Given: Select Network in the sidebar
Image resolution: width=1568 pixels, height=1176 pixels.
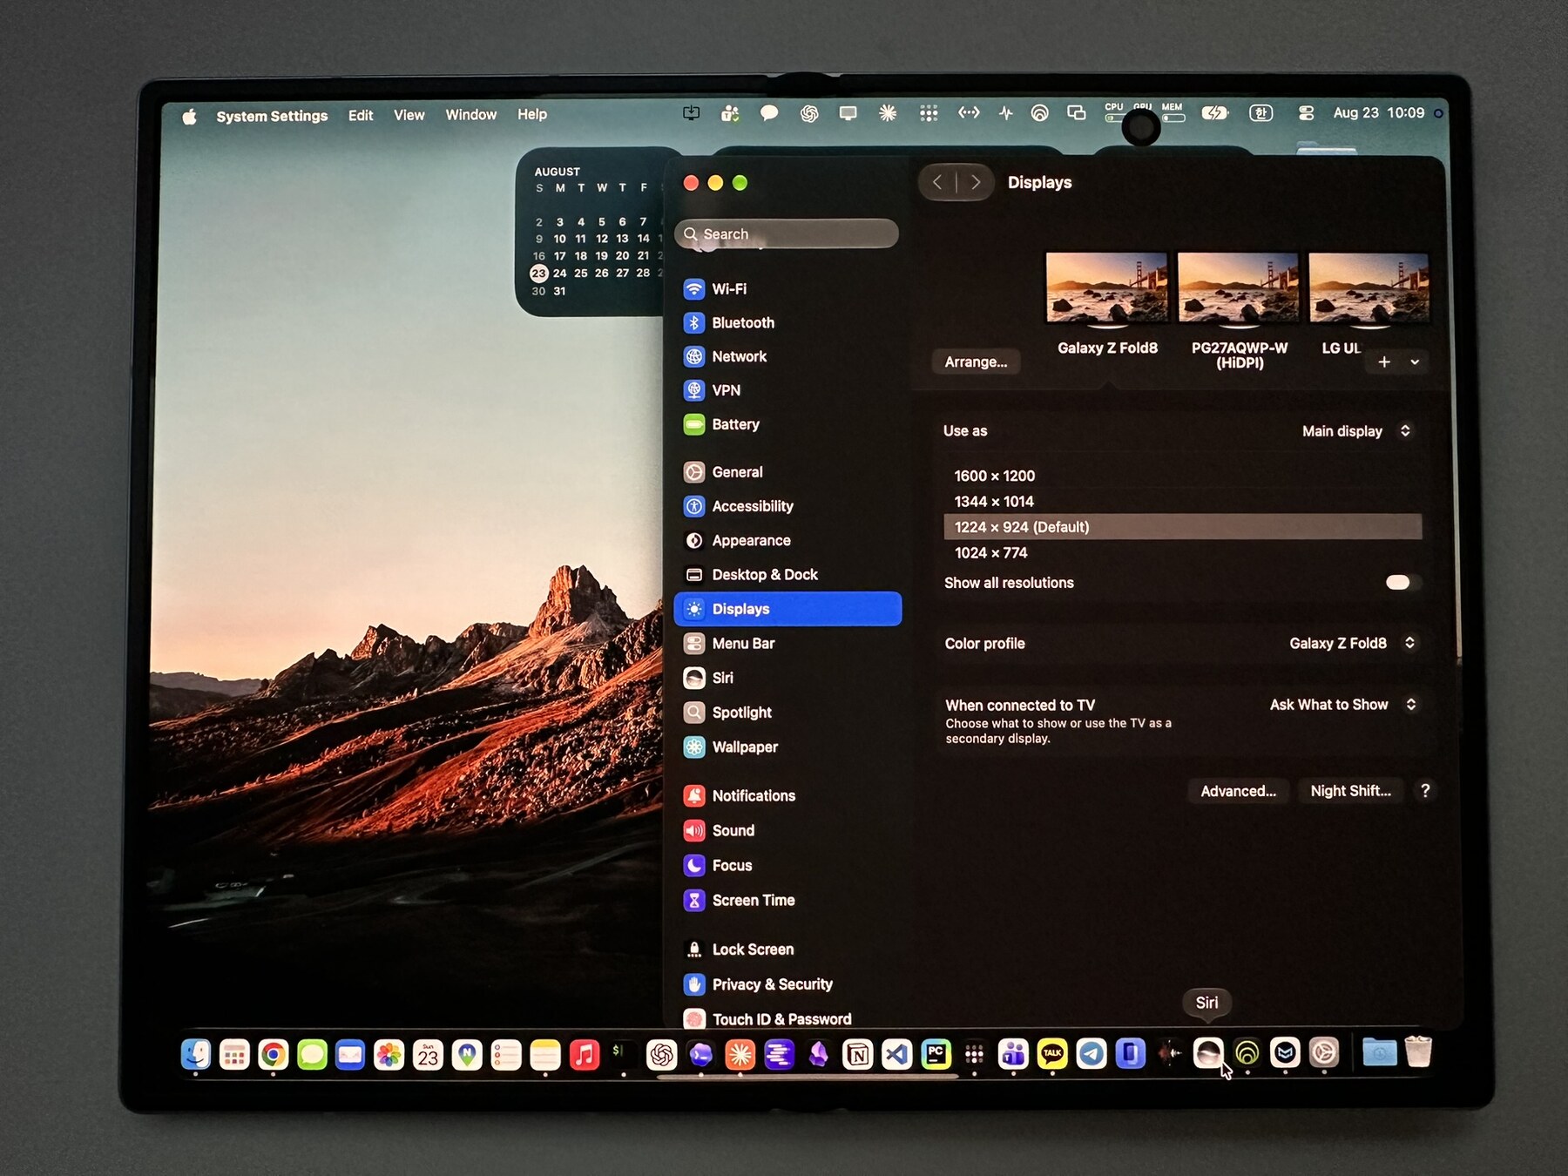Looking at the screenshot, I should pos(787,357).
